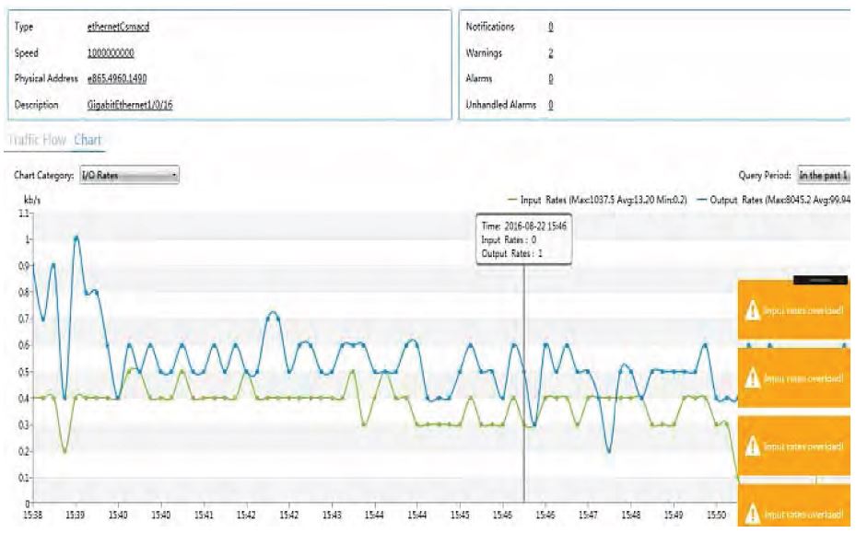Image resolution: width=856 pixels, height=533 pixels.
Task: Click physical address e865.4960.1490
Action: click(x=123, y=78)
